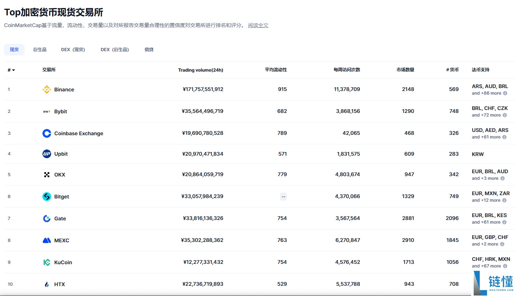Click the Bitget logo icon
This screenshot has width=515, height=296.
point(47,197)
